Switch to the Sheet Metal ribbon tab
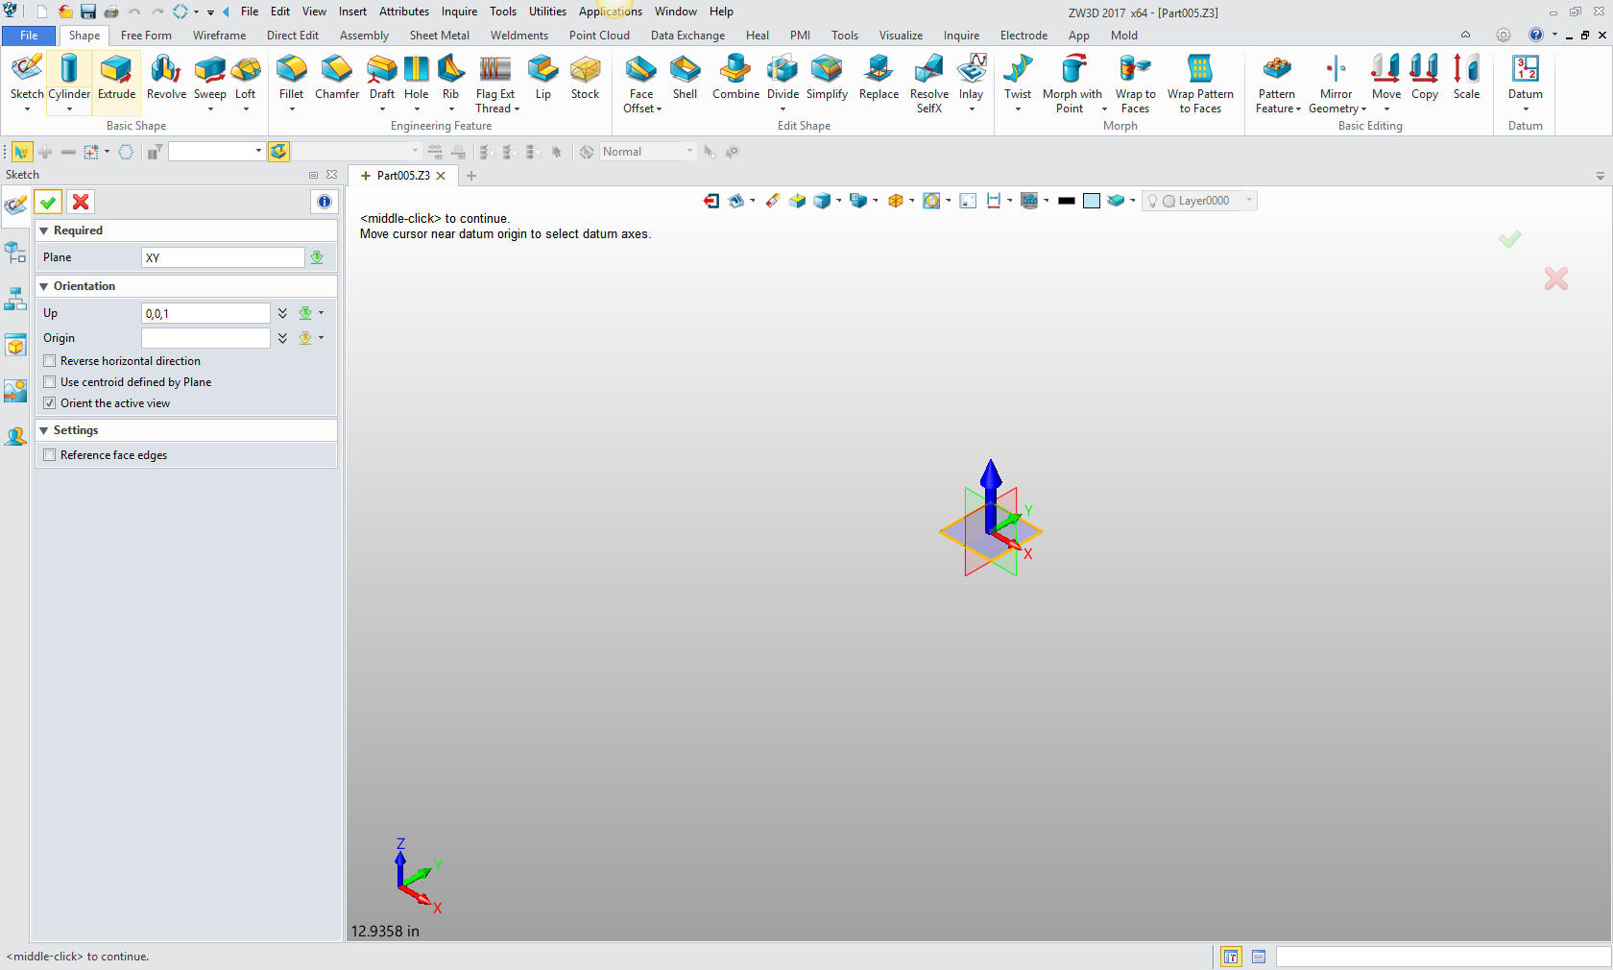This screenshot has height=970, width=1613. coord(439,36)
